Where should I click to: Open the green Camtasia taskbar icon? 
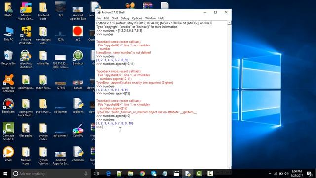tap(199, 174)
